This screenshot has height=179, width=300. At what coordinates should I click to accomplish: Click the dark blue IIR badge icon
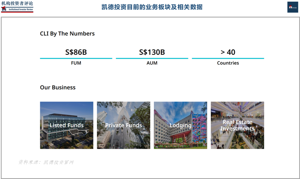292,7
